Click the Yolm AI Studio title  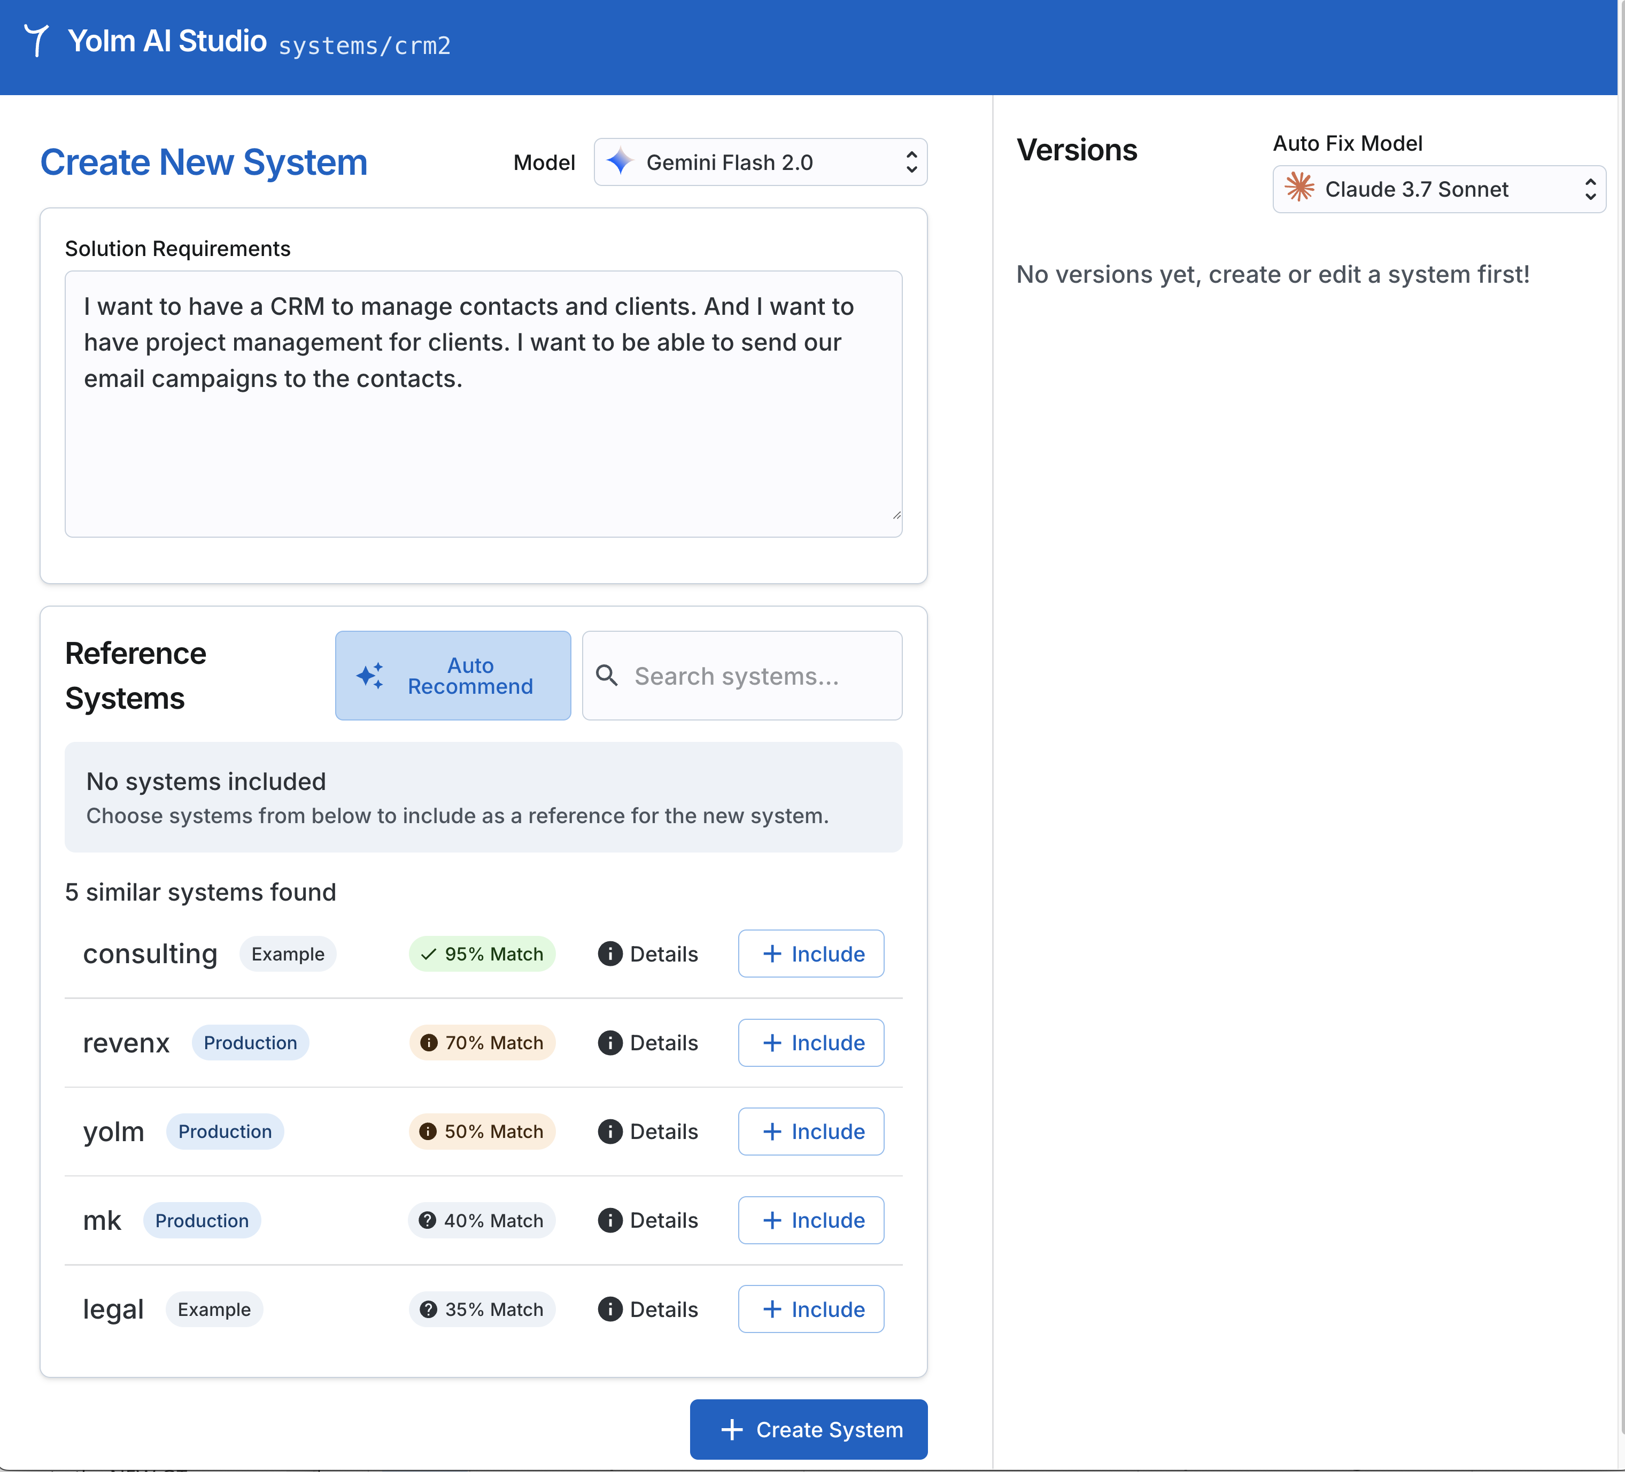coord(167,41)
